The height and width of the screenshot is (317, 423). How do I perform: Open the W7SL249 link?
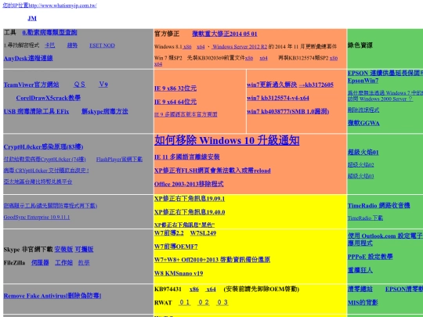point(203,233)
